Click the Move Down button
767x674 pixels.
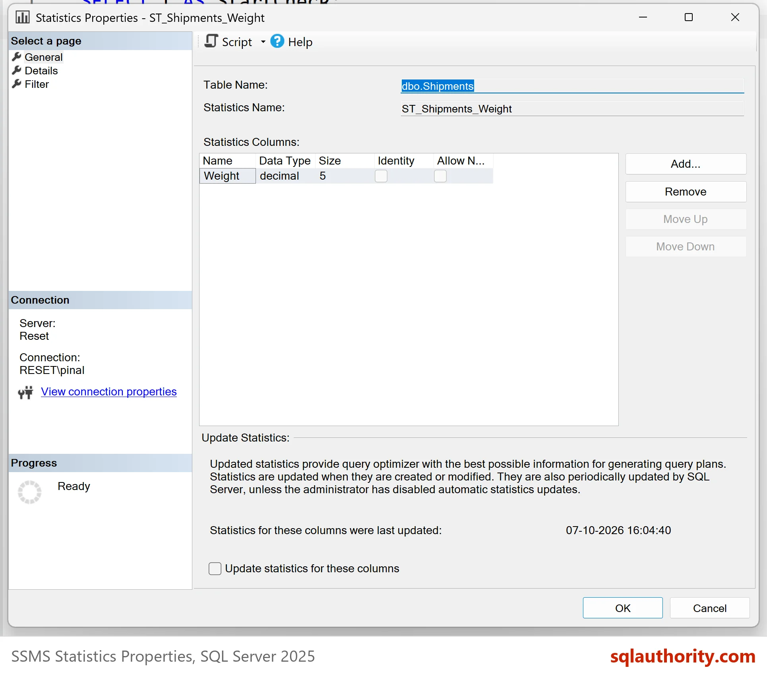[x=686, y=247]
